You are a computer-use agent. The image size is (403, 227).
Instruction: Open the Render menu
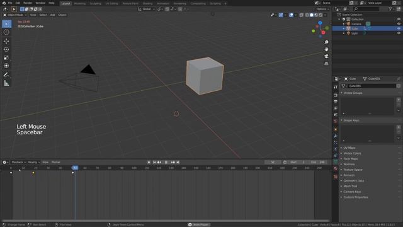tap(28, 3)
